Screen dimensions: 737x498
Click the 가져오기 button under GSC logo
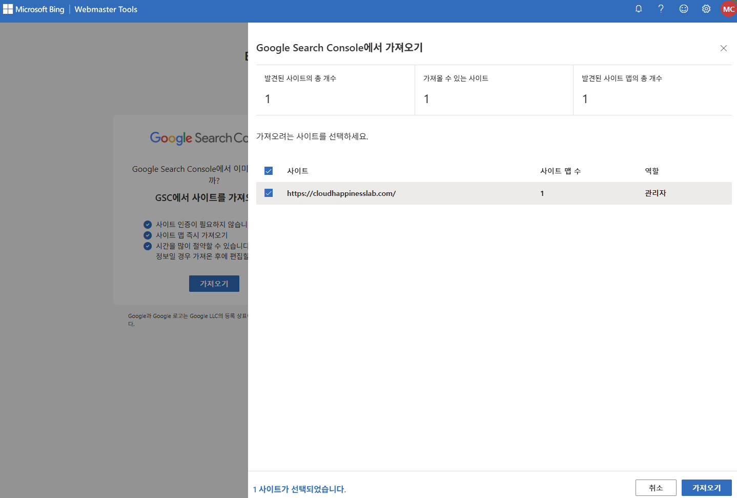tap(214, 284)
